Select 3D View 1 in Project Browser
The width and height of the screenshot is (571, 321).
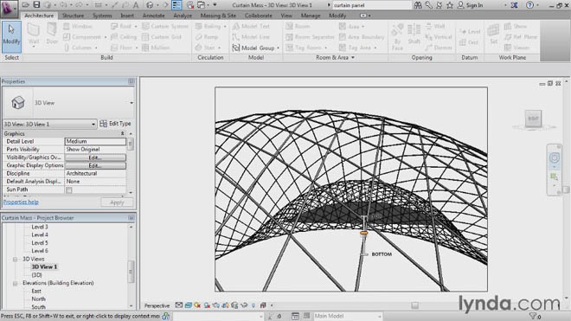click(44, 266)
